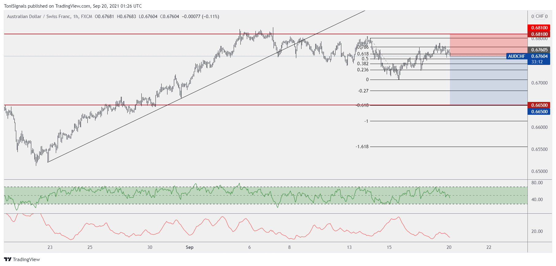Select the blue 0.66500 target price tag
This screenshot has height=266, width=556.
click(539, 112)
